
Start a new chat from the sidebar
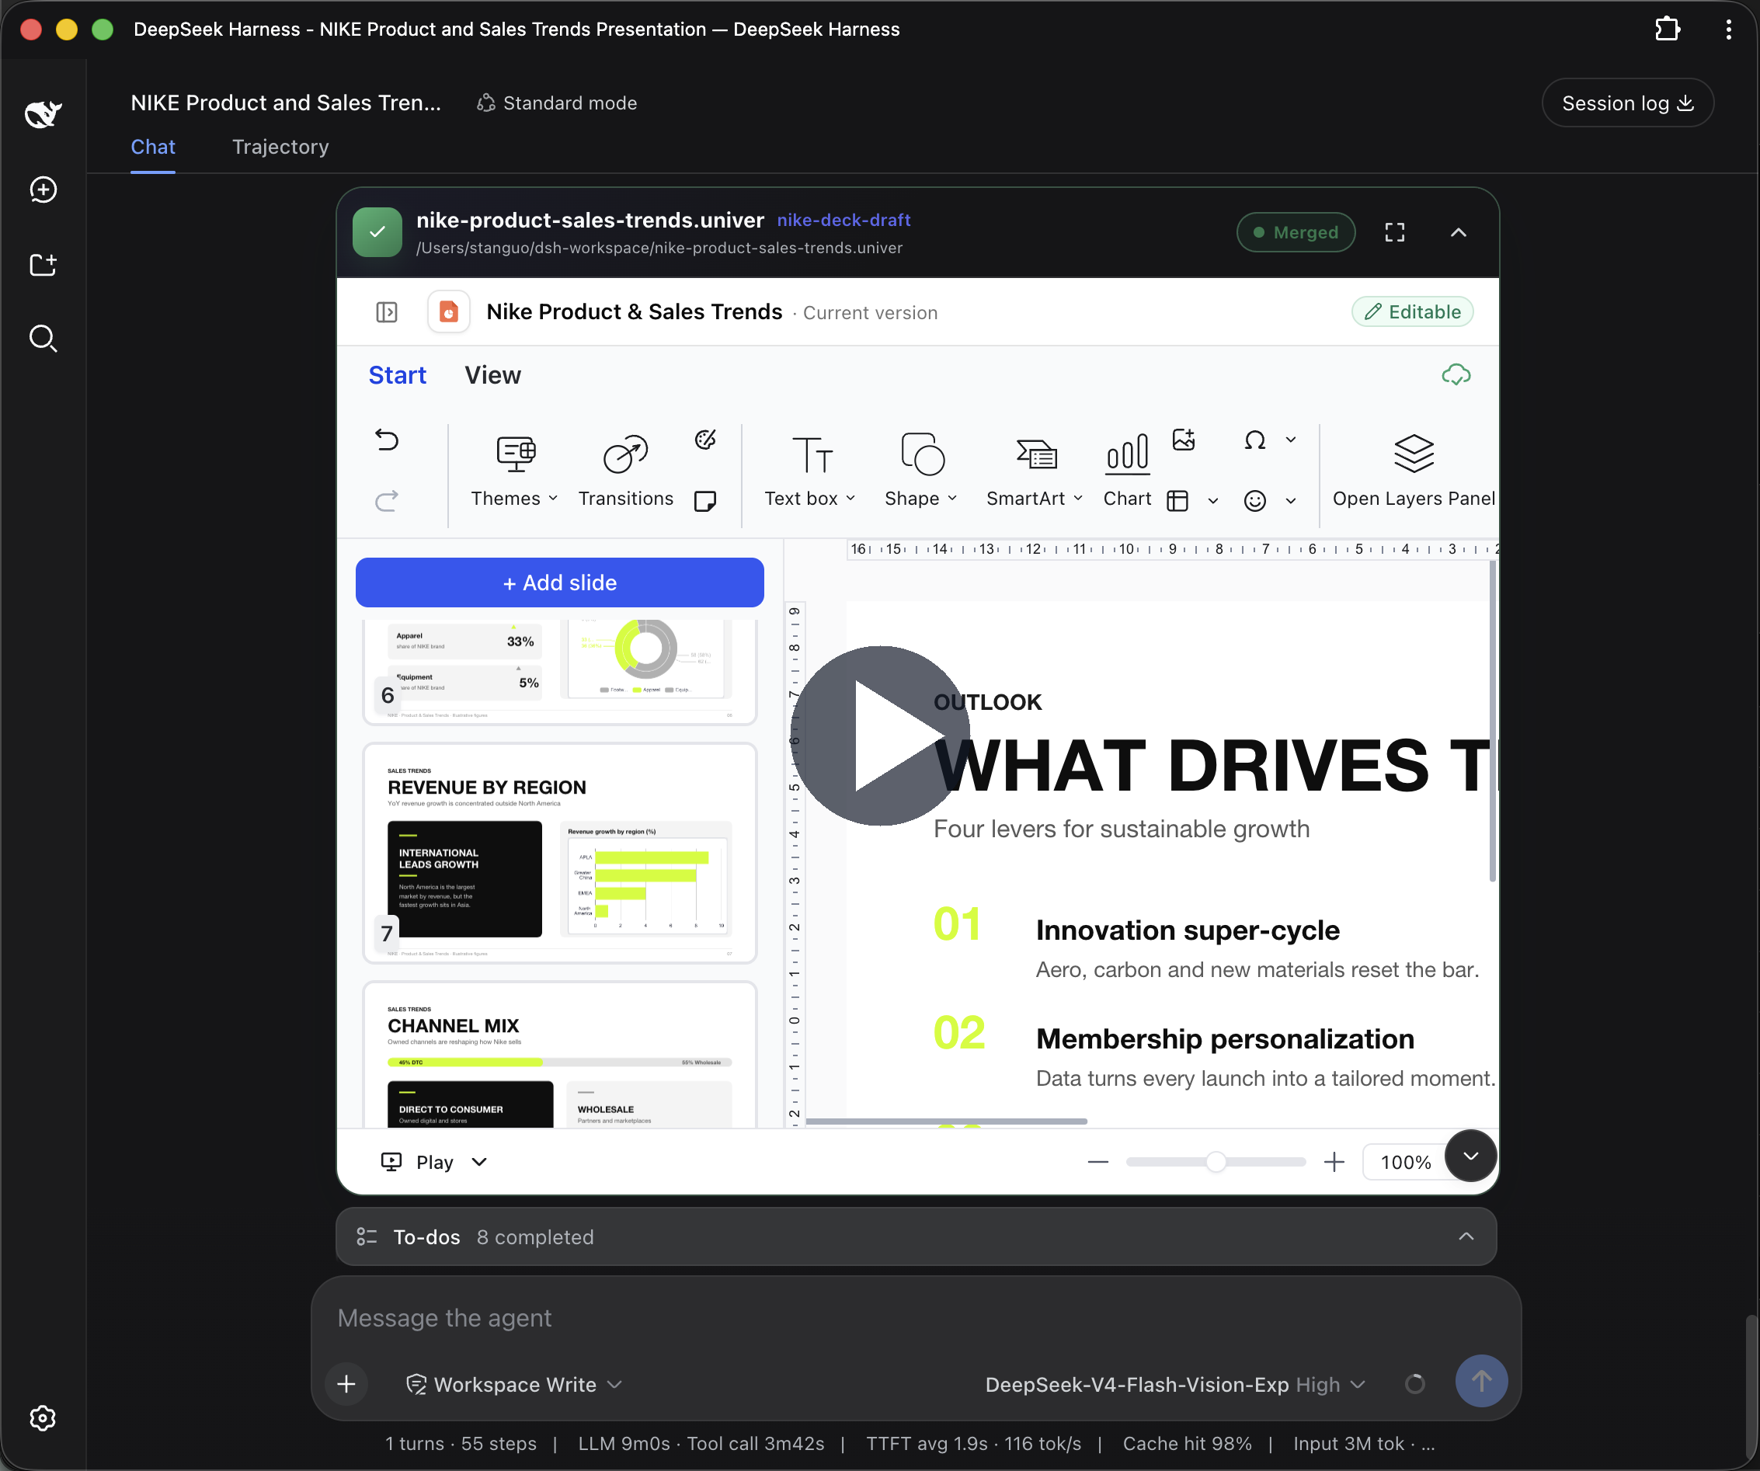pos(43,190)
